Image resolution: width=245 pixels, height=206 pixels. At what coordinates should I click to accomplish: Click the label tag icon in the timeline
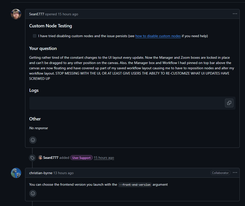32,158
